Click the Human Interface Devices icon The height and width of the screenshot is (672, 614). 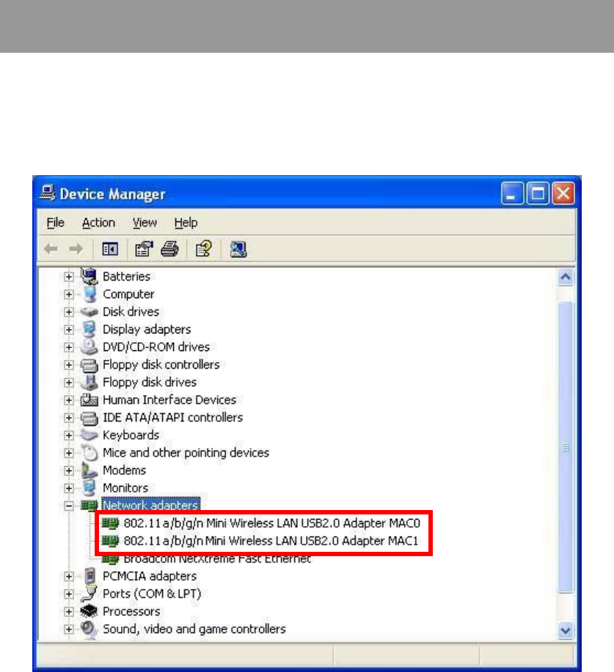coord(89,400)
